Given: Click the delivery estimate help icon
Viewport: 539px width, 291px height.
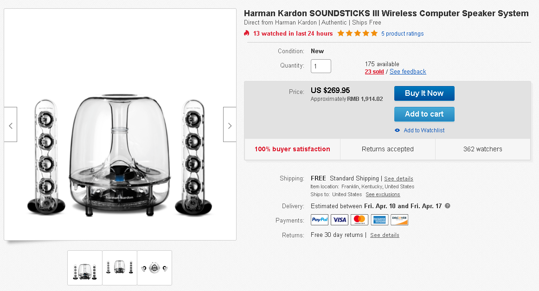Looking at the screenshot, I should [x=448, y=206].
